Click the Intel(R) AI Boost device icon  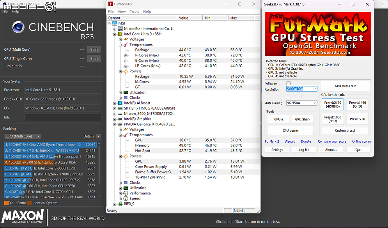[120, 103]
